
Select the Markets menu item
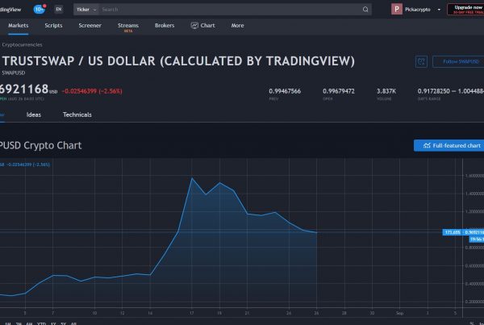(x=19, y=26)
